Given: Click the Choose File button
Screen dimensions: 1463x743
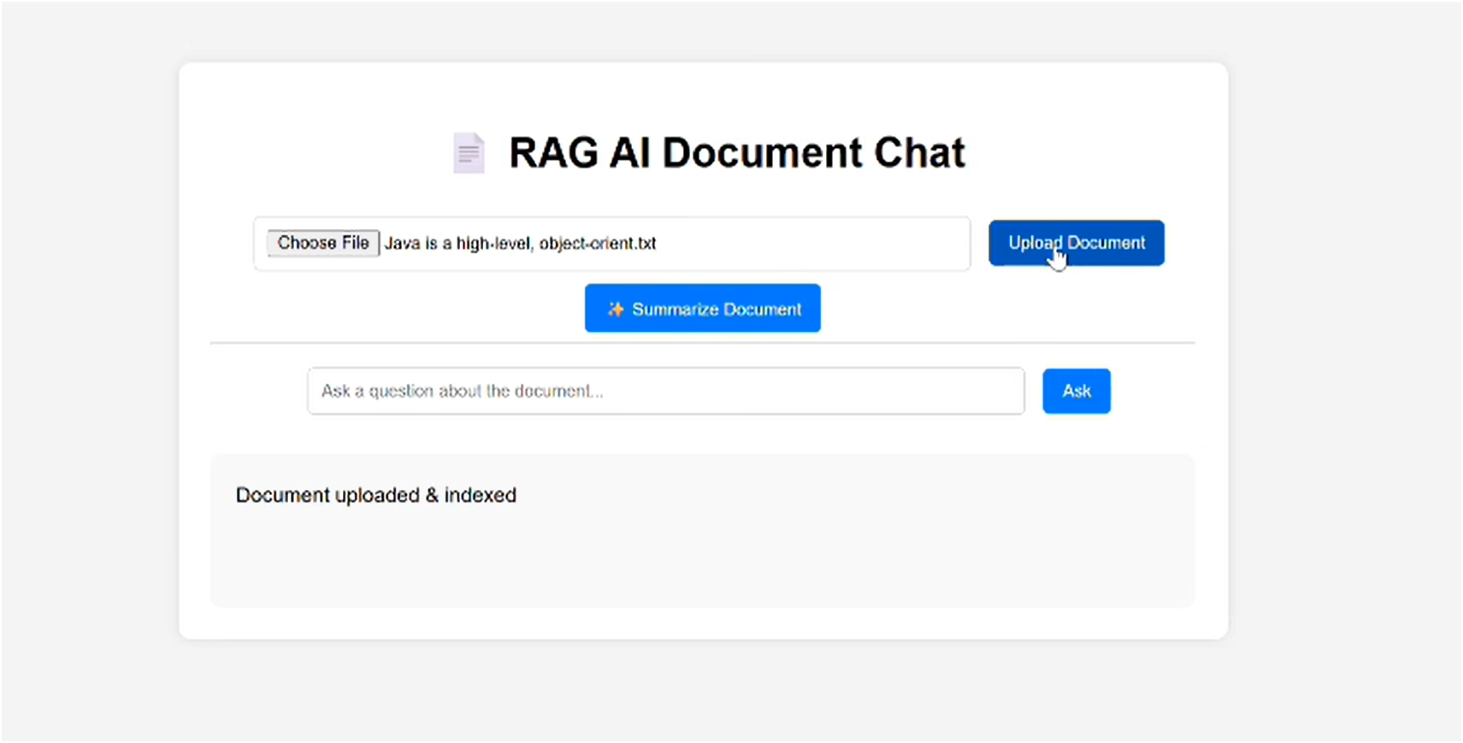Looking at the screenshot, I should point(323,243).
